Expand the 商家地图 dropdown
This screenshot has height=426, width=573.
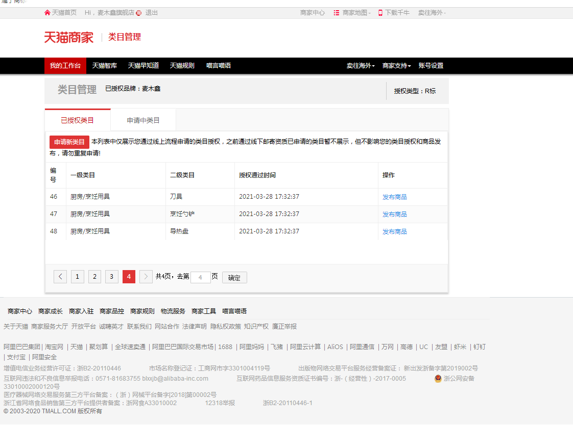[356, 13]
